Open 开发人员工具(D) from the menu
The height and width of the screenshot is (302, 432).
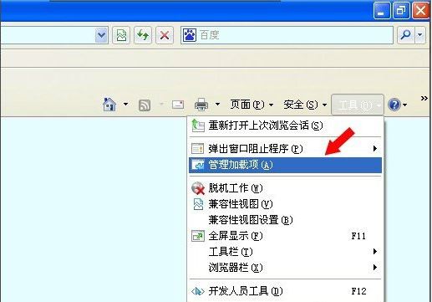point(286,291)
